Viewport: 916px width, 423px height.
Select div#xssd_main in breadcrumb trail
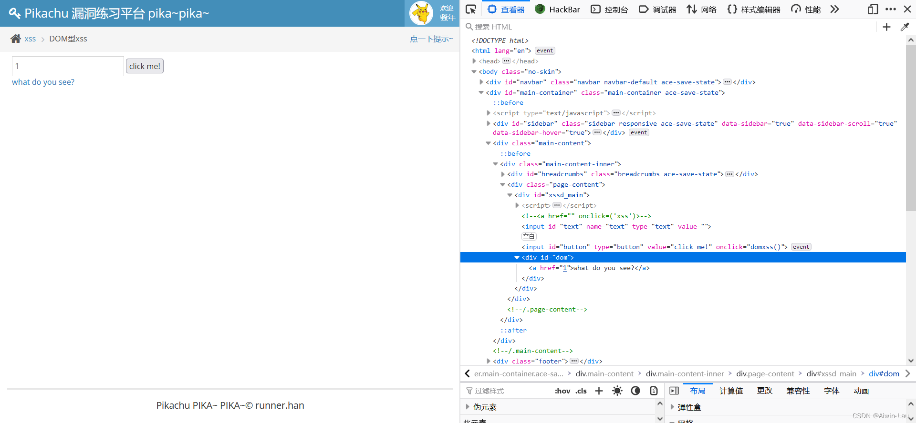pyautogui.click(x=831, y=374)
